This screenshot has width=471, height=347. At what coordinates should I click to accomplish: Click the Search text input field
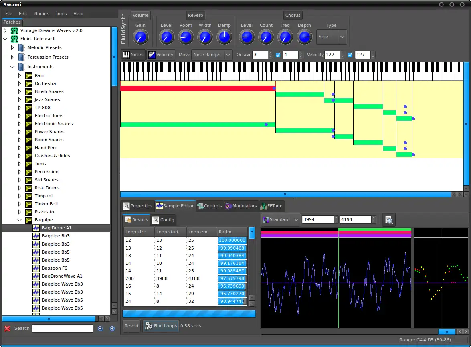tap(62, 329)
